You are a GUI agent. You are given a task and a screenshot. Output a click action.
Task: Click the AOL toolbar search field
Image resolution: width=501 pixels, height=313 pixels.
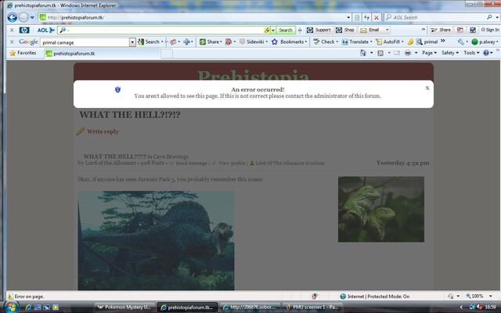pyautogui.click(x=161, y=30)
